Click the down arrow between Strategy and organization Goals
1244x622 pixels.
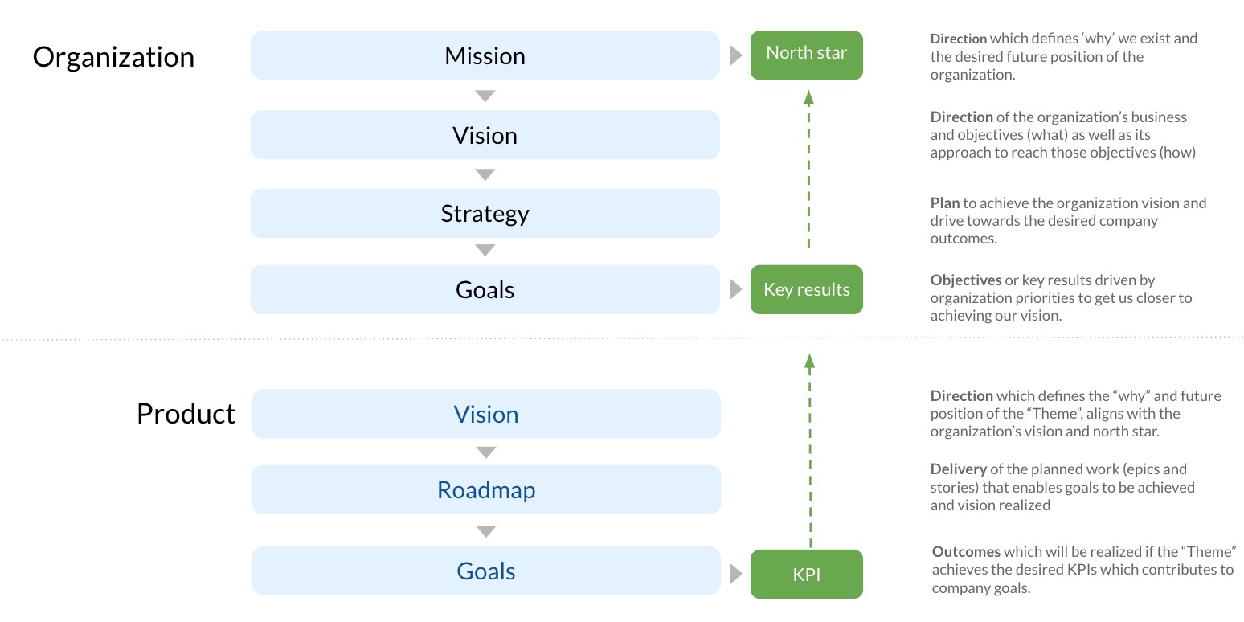coord(485,251)
